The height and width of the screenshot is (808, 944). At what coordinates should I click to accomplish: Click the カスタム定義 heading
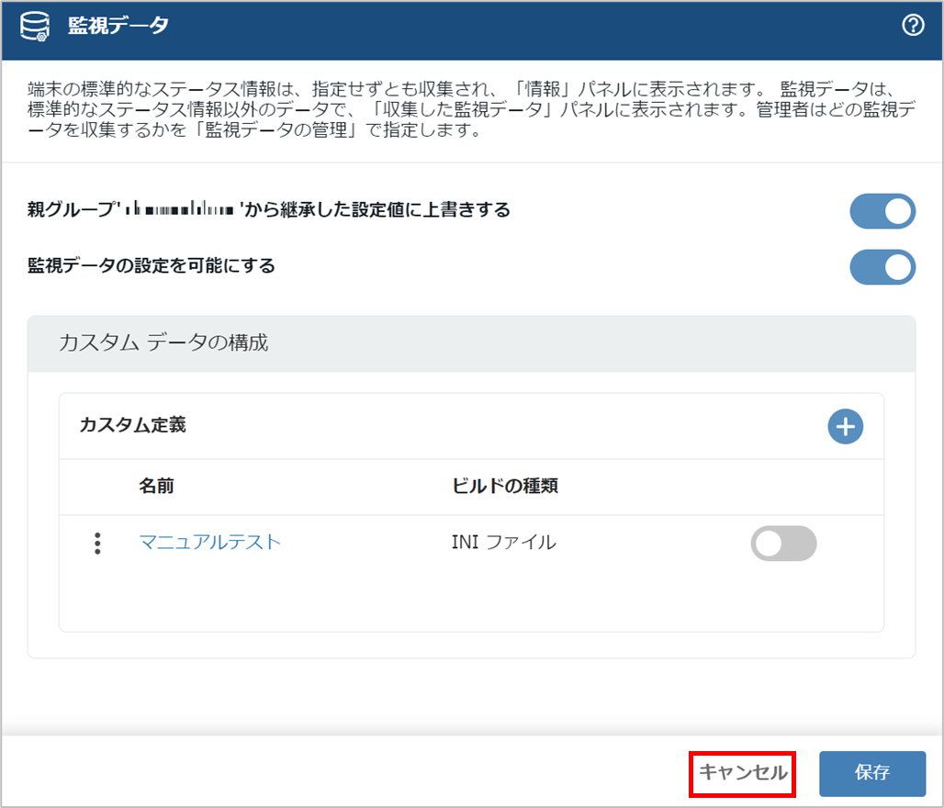tap(132, 425)
